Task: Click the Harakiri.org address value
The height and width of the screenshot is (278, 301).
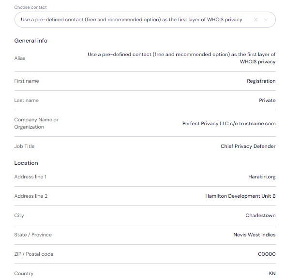Action: coord(262,177)
